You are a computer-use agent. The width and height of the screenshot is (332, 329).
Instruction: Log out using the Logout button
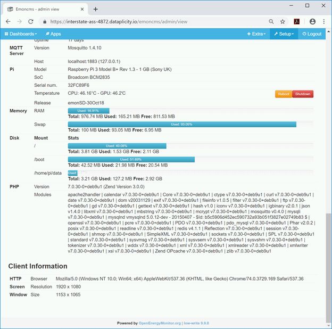click(x=312, y=34)
